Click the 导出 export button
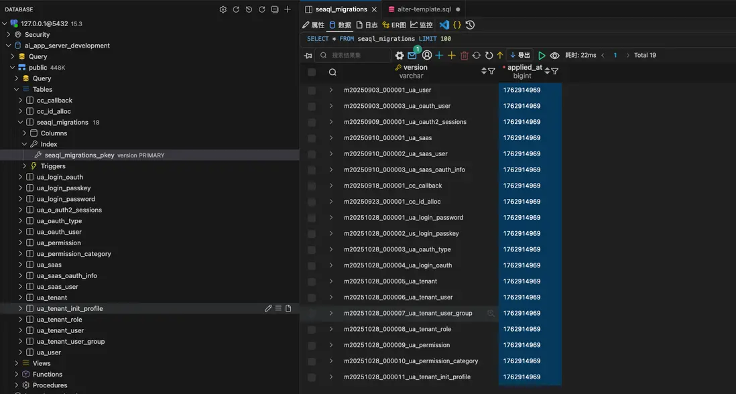The height and width of the screenshot is (394, 736). coord(520,56)
